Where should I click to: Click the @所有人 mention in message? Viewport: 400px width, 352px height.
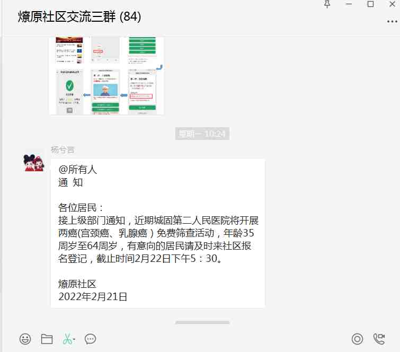[x=78, y=170]
